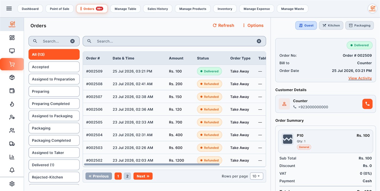This screenshot has height=191, width=380.
Task: Click the View Activity link
Action: click(360, 78)
